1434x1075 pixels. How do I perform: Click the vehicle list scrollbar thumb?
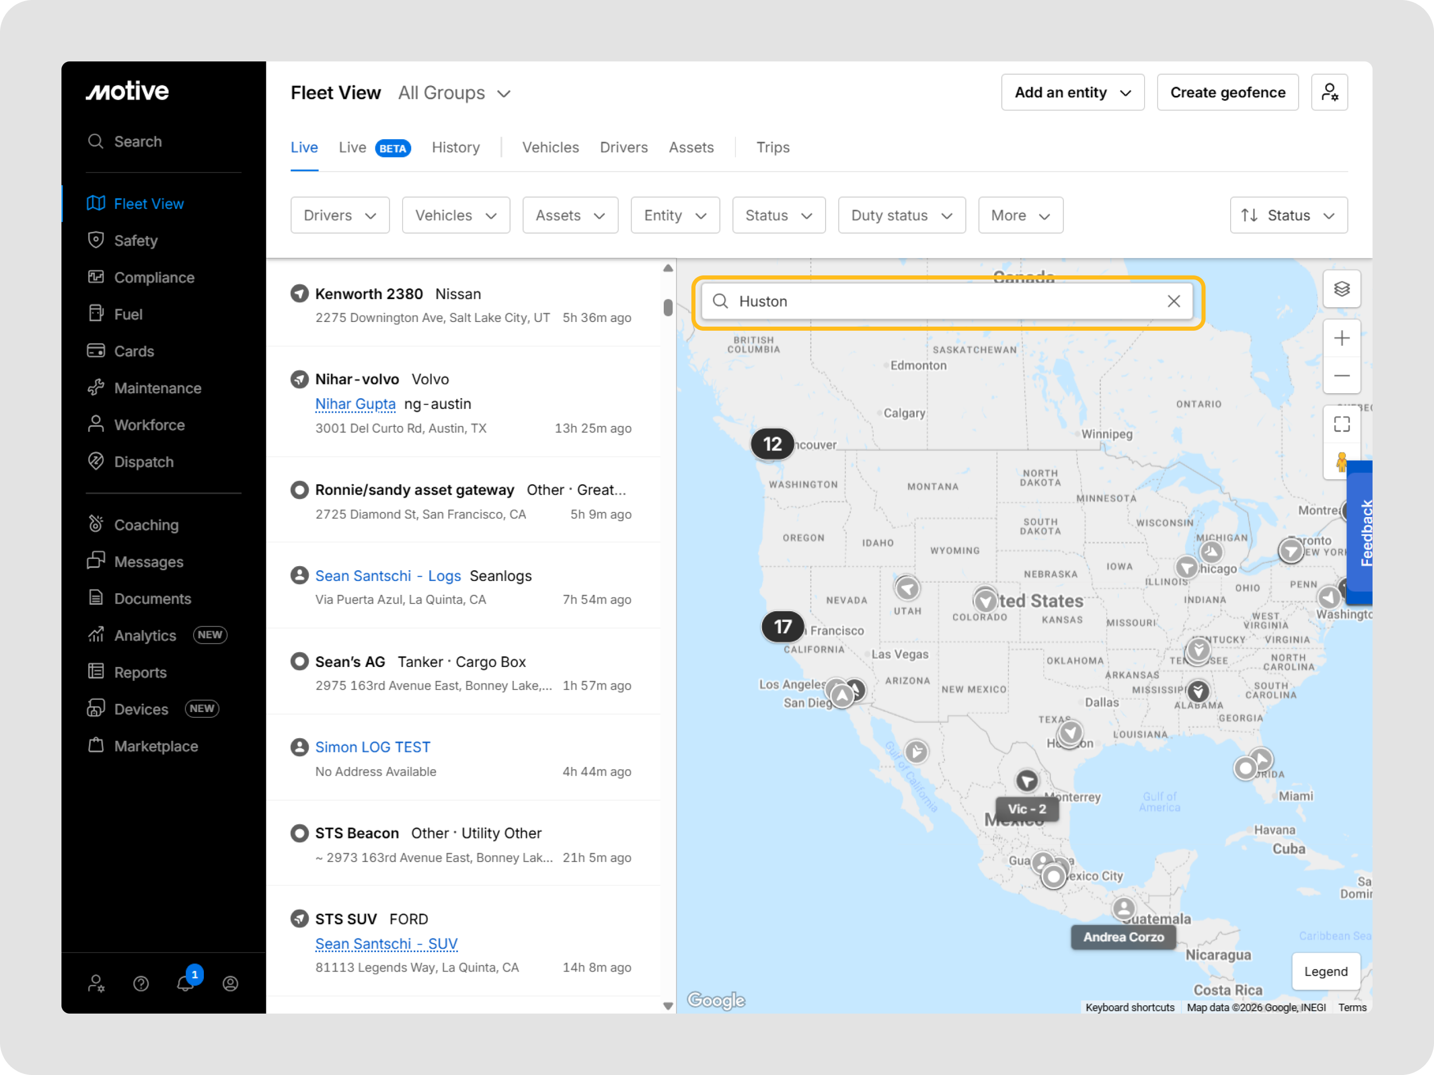pyautogui.click(x=668, y=307)
